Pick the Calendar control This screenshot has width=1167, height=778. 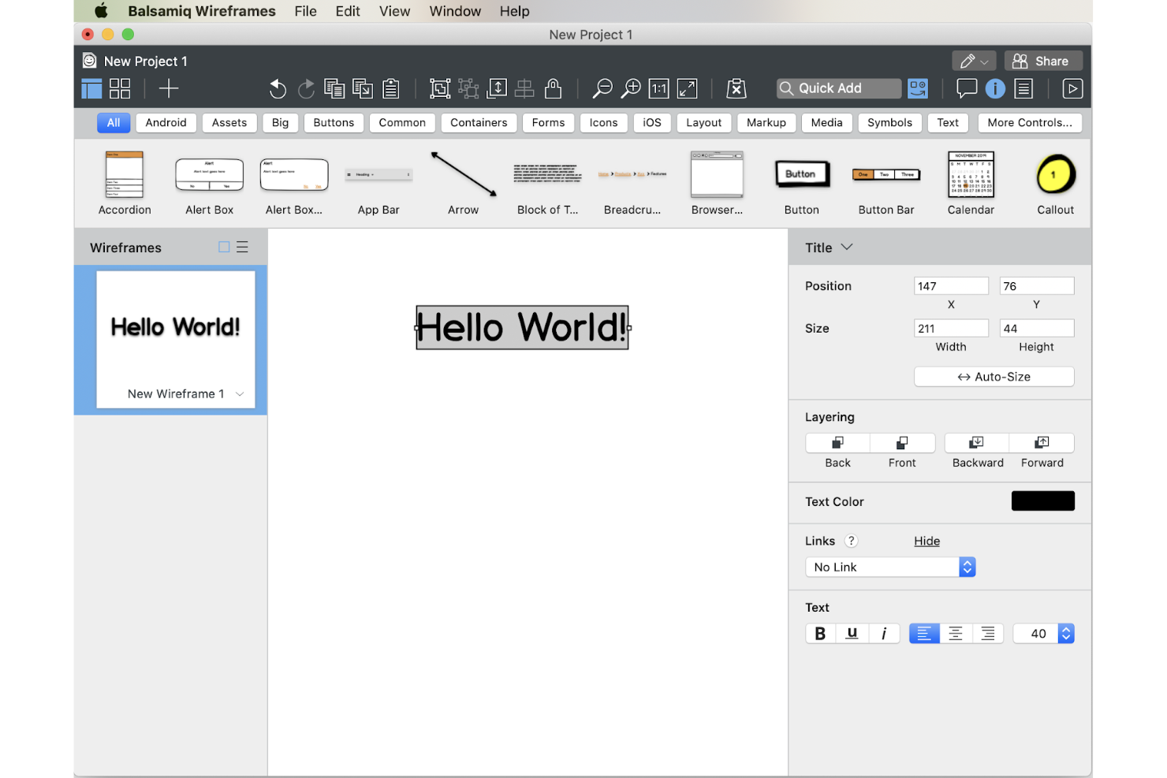(x=971, y=184)
